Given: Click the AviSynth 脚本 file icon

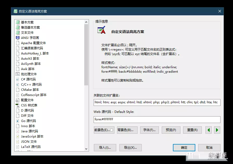Looking at the screenshot, I should (x=18, y=64).
